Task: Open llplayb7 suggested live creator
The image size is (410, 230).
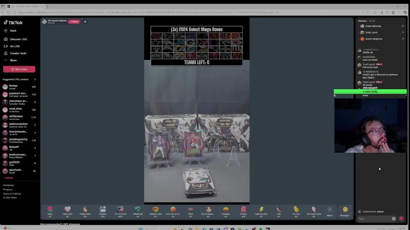Action: tap(19, 148)
